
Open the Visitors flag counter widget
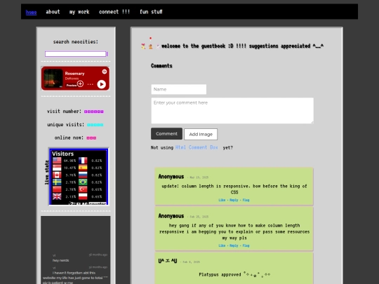point(79,177)
